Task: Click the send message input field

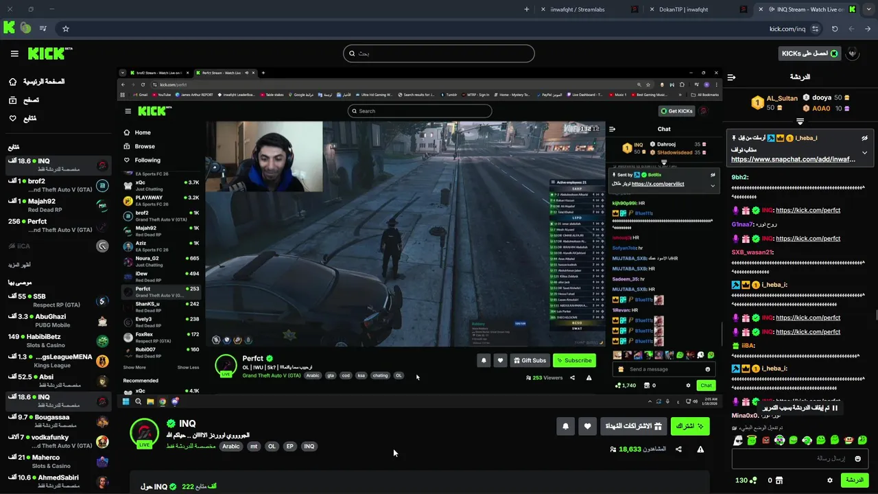Action: pyautogui.click(x=800, y=458)
